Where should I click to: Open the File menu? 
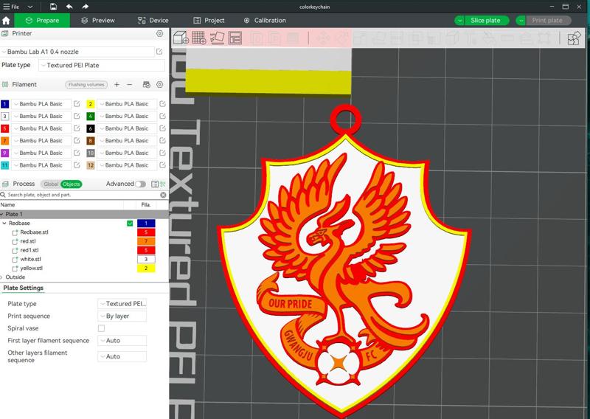11,7
